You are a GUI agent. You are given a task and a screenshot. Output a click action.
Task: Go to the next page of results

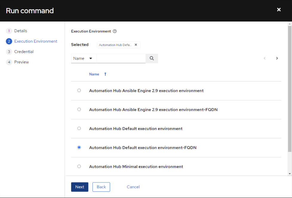277,58
